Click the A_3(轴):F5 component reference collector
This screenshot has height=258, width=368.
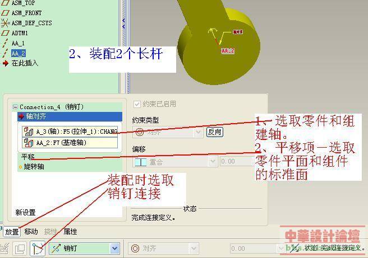(x=70, y=132)
